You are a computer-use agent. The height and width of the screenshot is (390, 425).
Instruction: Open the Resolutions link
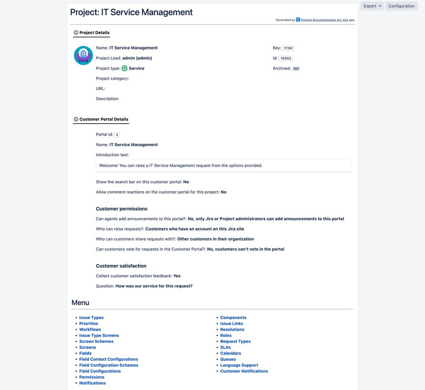(232, 330)
